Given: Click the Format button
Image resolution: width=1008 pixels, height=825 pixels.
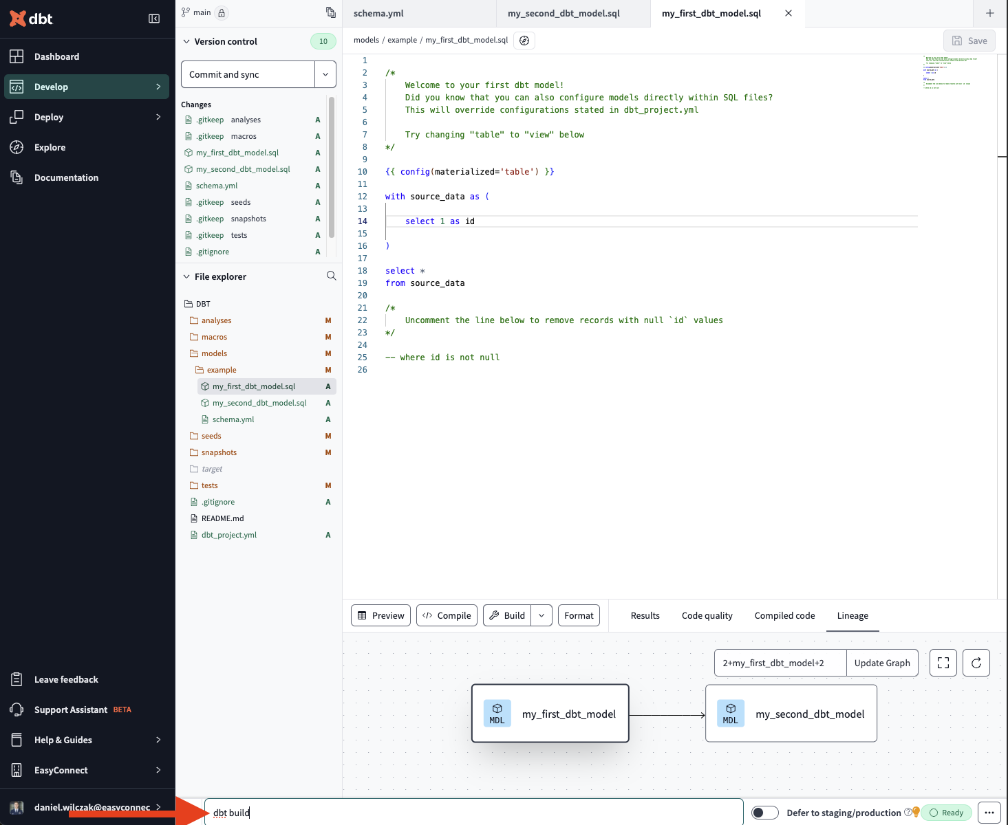Looking at the screenshot, I should pyautogui.click(x=579, y=615).
